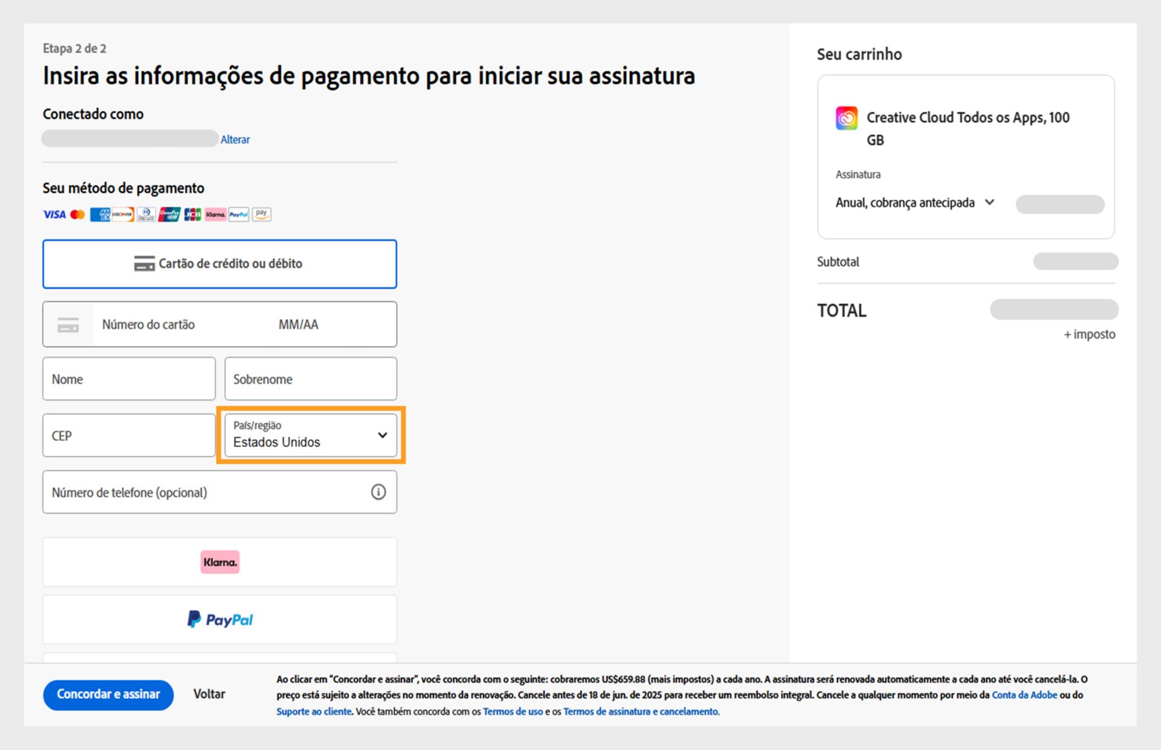Image resolution: width=1161 pixels, height=750 pixels.
Task: Click the Discover card logo
Action: [x=123, y=215]
